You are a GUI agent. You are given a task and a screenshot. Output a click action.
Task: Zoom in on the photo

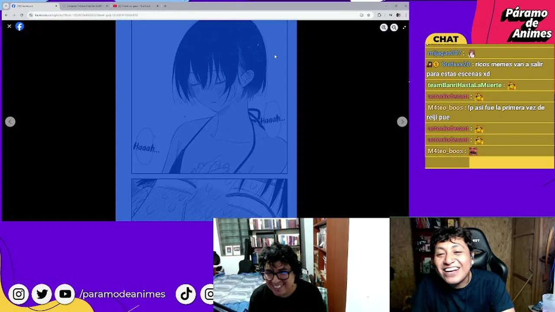(384, 27)
